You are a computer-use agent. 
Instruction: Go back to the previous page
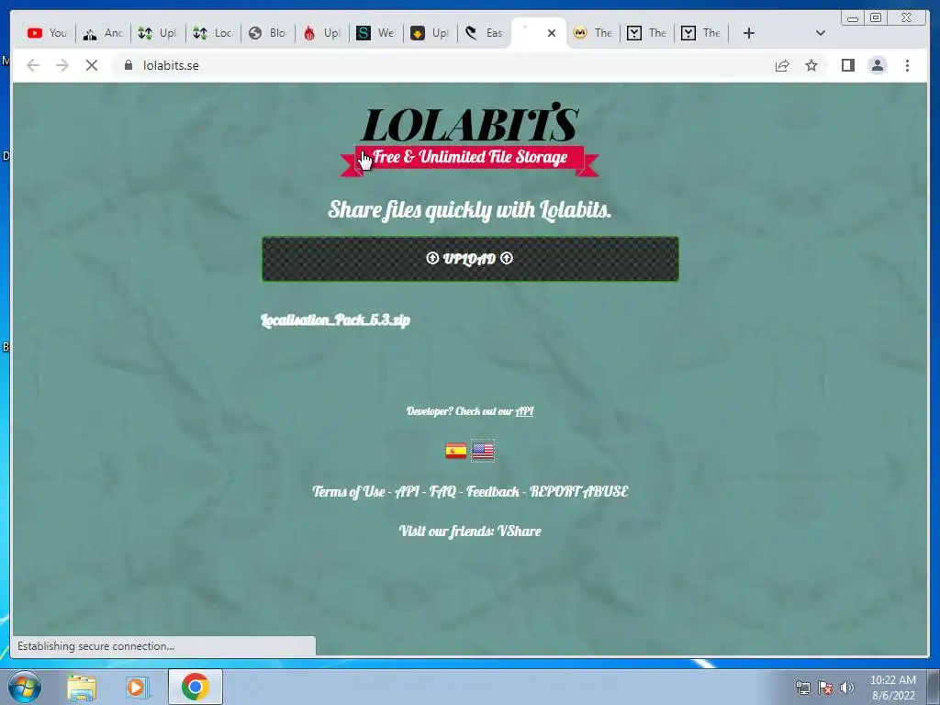pyautogui.click(x=33, y=65)
